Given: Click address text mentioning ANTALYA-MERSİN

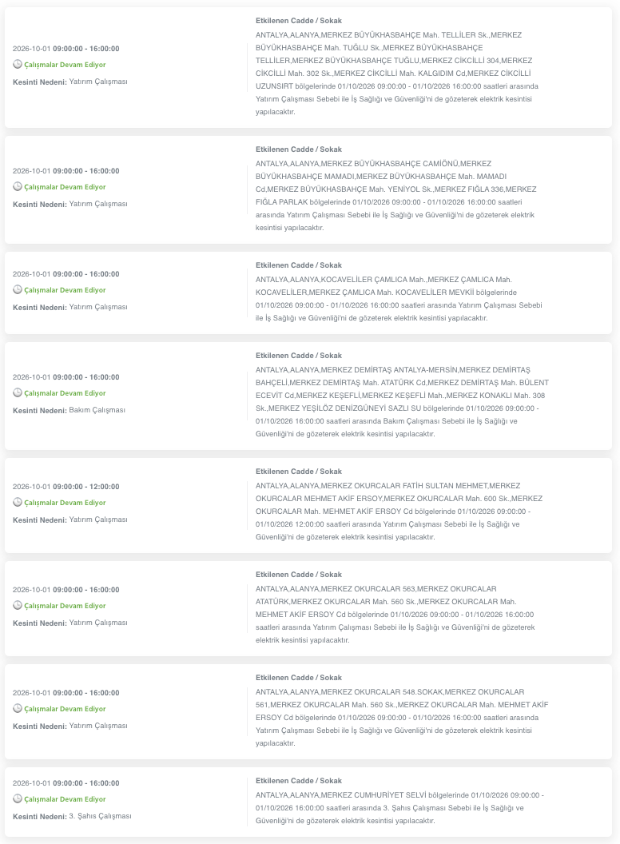Looking at the screenshot, I should tap(402, 401).
